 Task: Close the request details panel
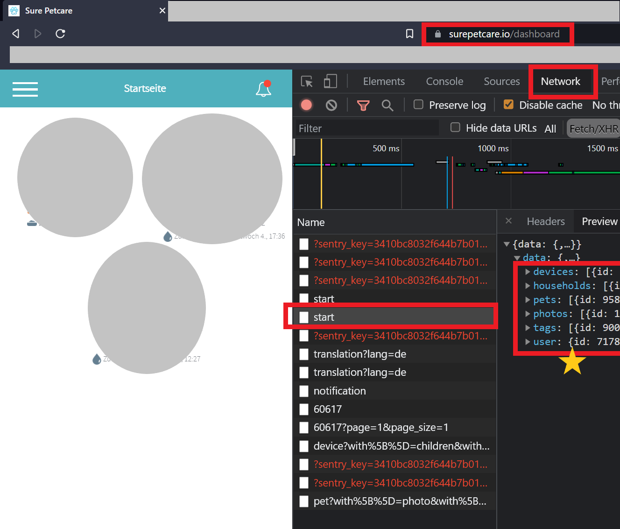(509, 221)
